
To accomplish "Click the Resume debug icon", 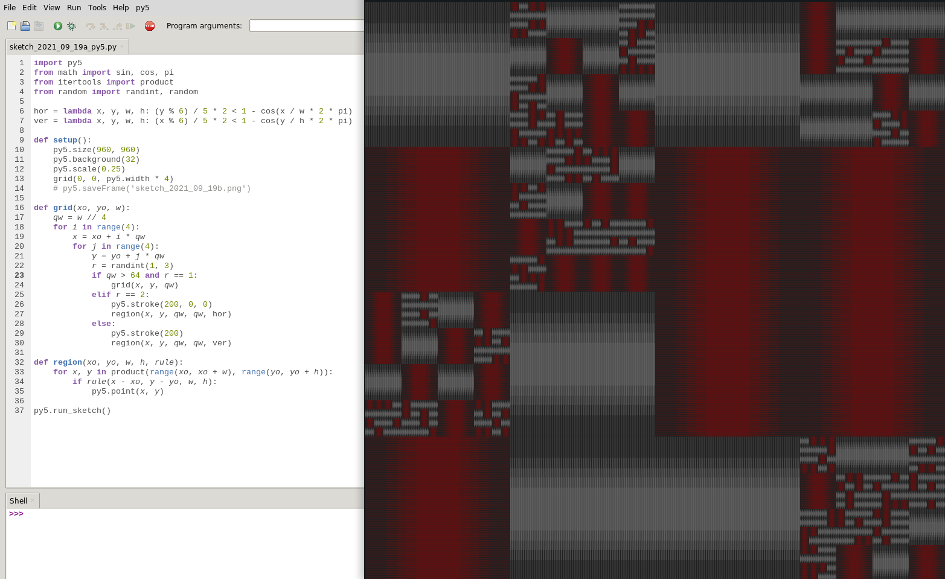I will tap(130, 26).
